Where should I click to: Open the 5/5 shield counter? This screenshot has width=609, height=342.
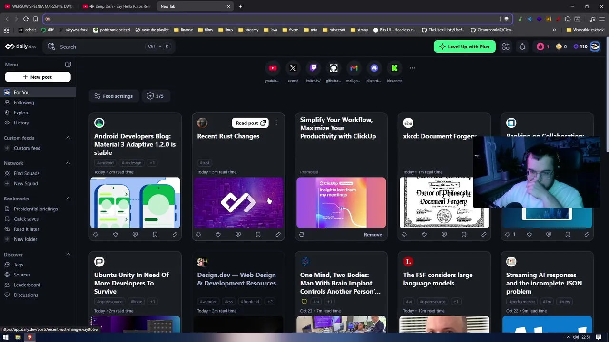tap(155, 96)
